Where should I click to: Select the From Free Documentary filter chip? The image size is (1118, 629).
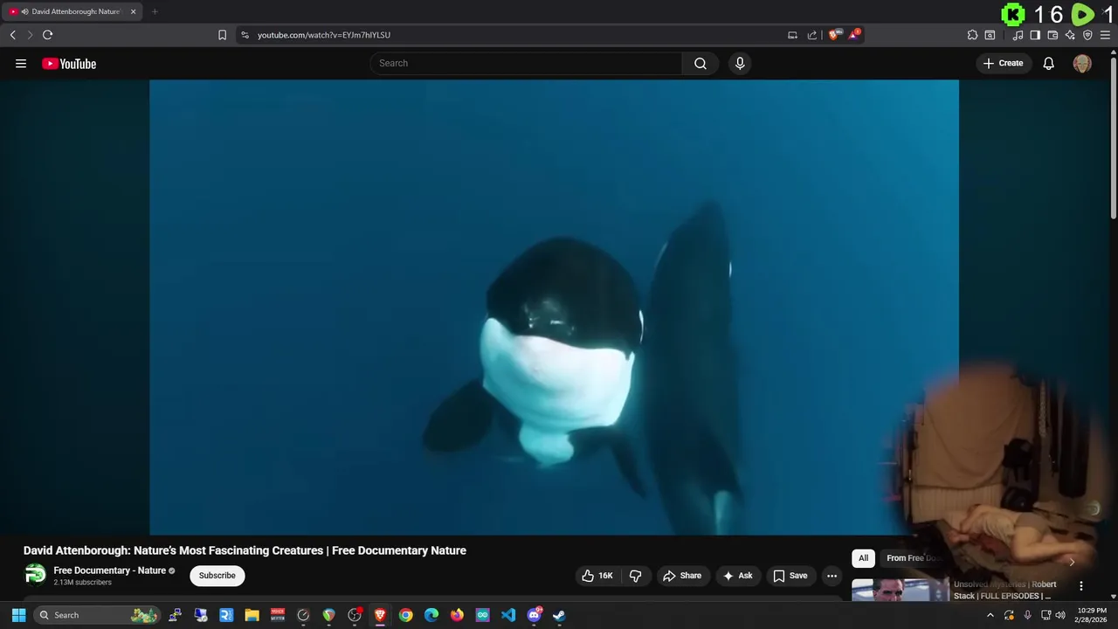913,558
